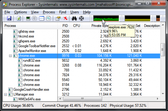Click the MMDx64Fx.exe process icon
168x111 pixels.
[x=15, y=99]
